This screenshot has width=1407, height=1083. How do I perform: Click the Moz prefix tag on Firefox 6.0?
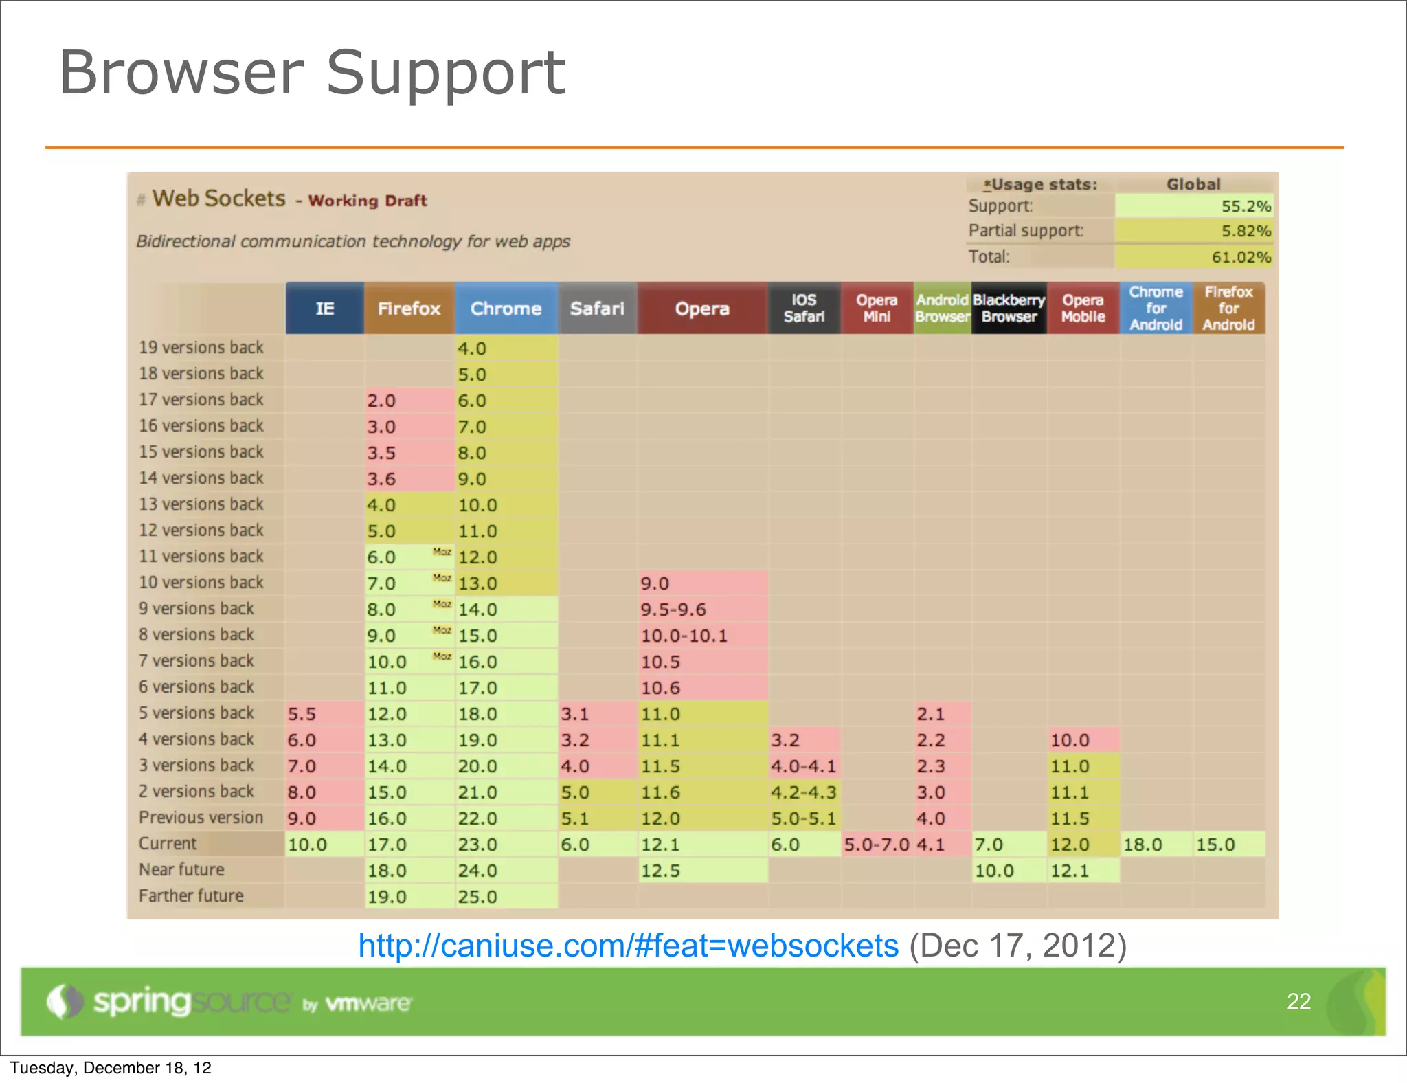(x=442, y=552)
